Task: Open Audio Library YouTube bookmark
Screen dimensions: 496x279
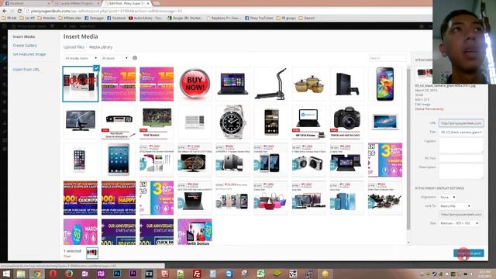Action: [x=146, y=19]
